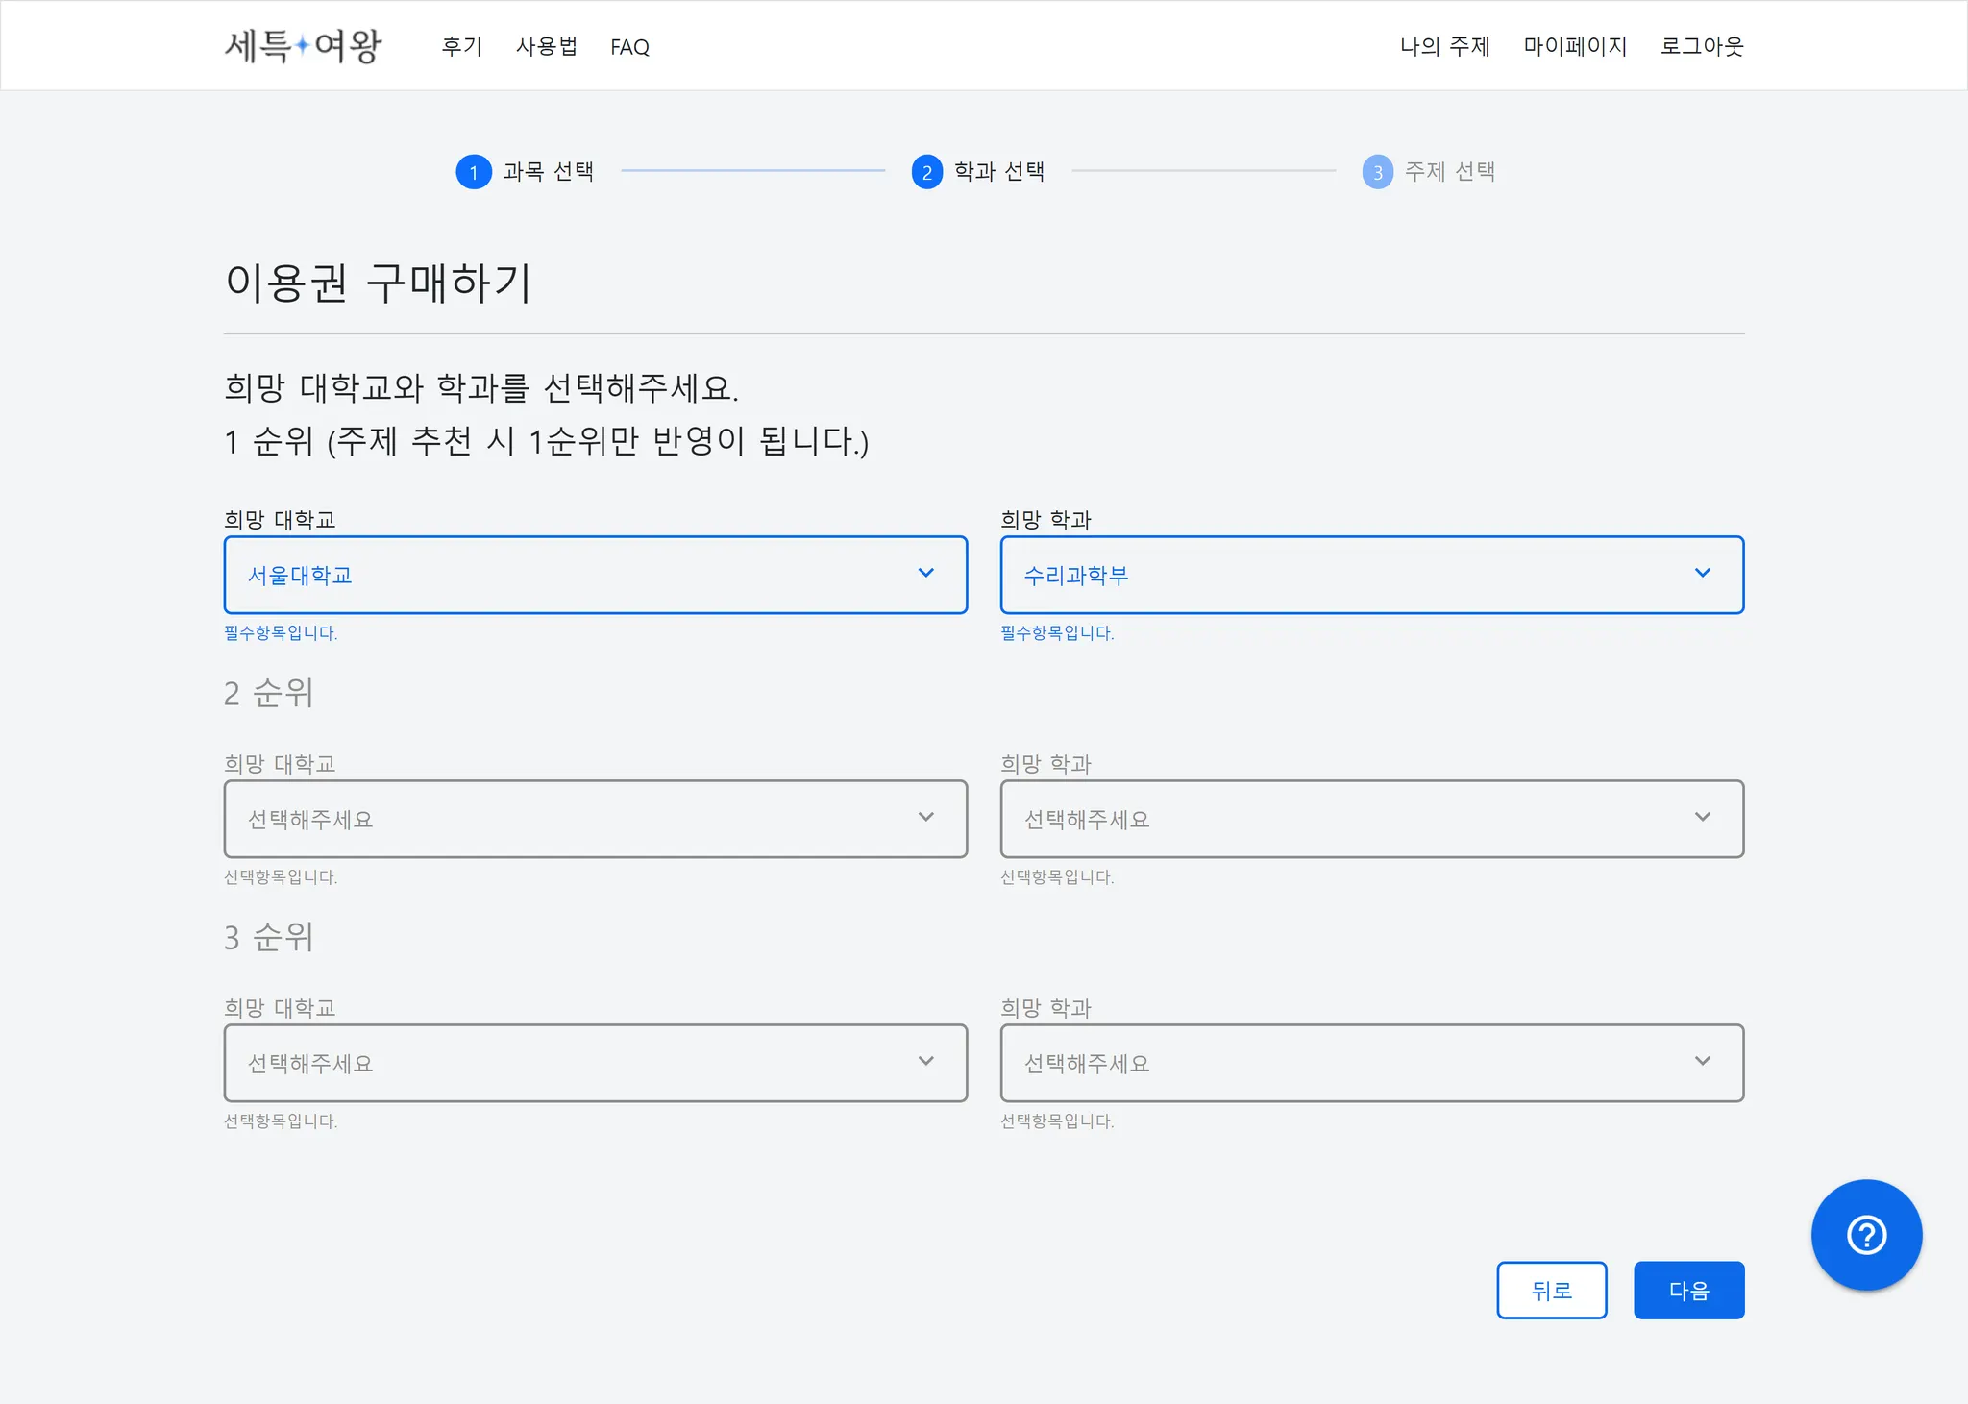
Task: Open the 후기 menu
Action: [461, 46]
